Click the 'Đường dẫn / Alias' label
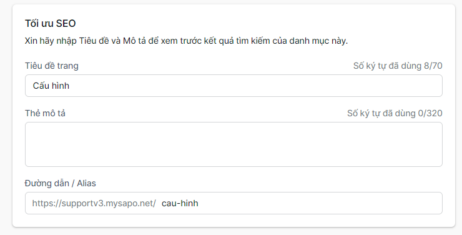Image resolution: width=462 pixels, height=235 pixels. 60,183
